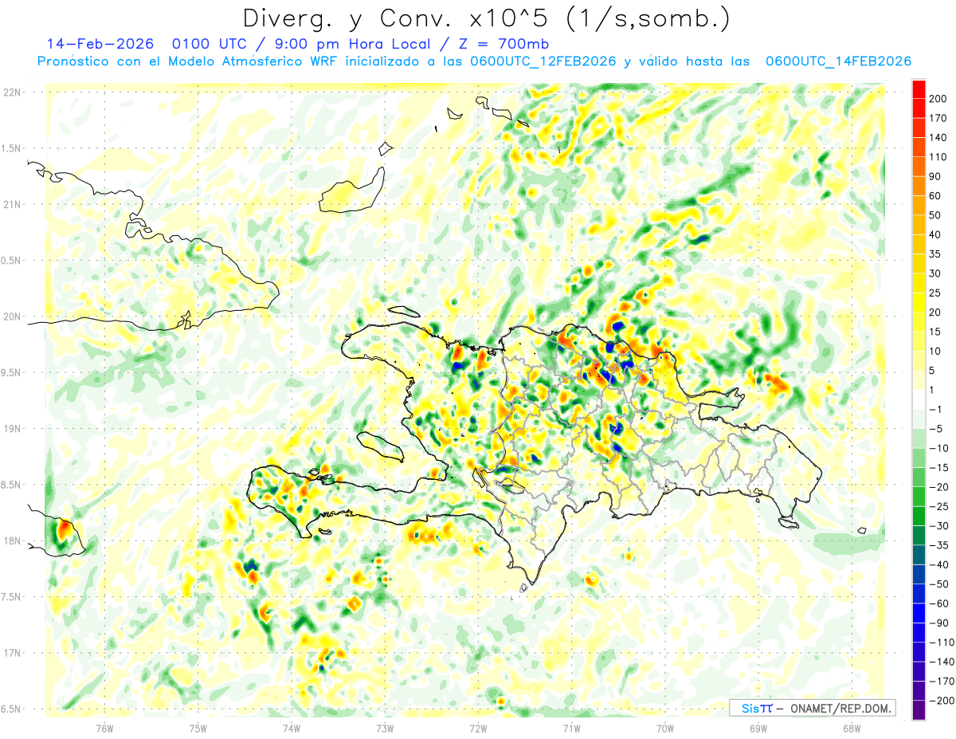Click the positive "200" color scale label

pos(938,99)
